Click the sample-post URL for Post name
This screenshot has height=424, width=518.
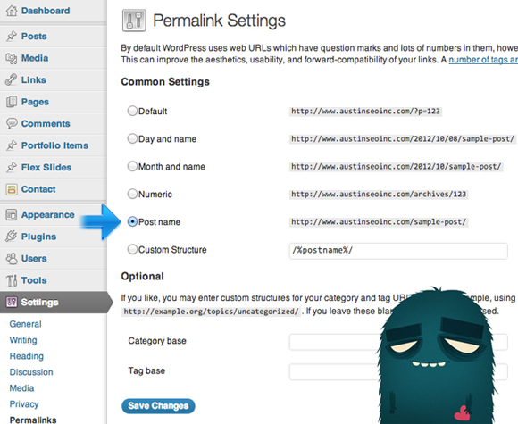(379, 222)
